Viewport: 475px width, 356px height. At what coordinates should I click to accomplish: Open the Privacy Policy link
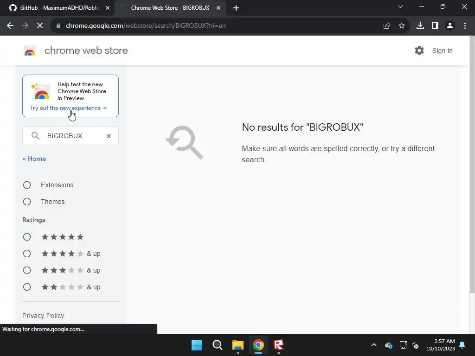(43, 316)
